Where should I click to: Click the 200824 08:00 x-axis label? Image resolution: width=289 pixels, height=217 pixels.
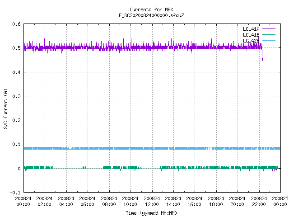tap(109, 202)
